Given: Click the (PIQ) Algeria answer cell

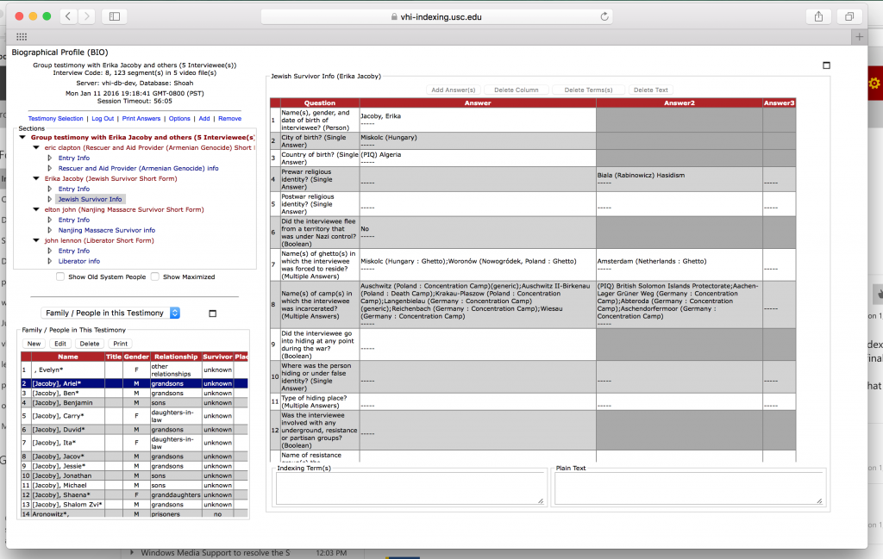Looking at the screenshot, I should click(478, 158).
